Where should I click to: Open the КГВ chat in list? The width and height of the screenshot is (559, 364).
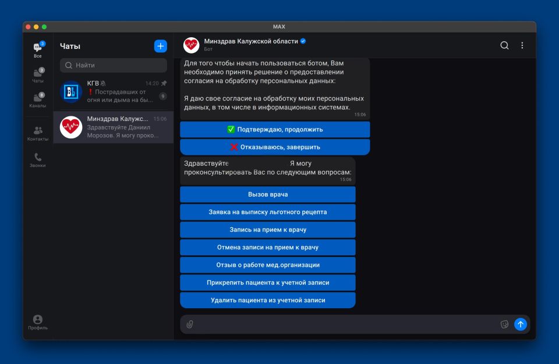[114, 91]
